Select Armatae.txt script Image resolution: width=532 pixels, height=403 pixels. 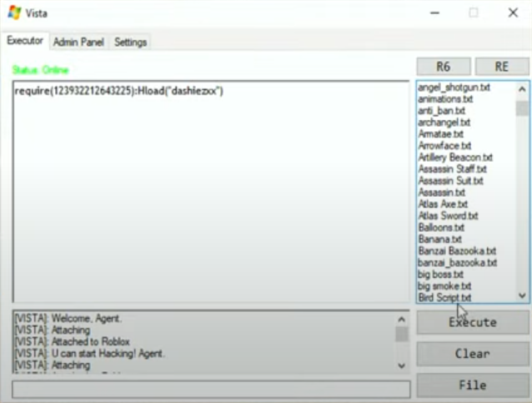pos(441,134)
